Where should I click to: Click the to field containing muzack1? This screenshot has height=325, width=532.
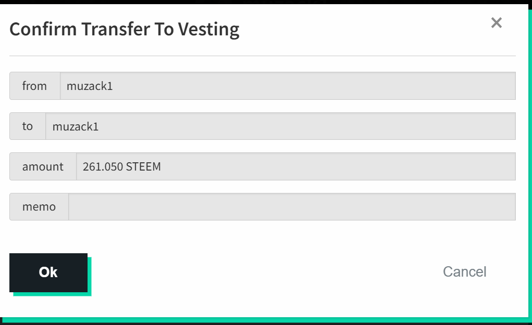[x=280, y=126]
